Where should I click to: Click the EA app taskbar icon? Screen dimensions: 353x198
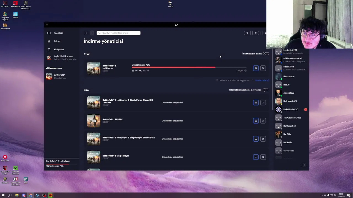(x=51, y=195)
